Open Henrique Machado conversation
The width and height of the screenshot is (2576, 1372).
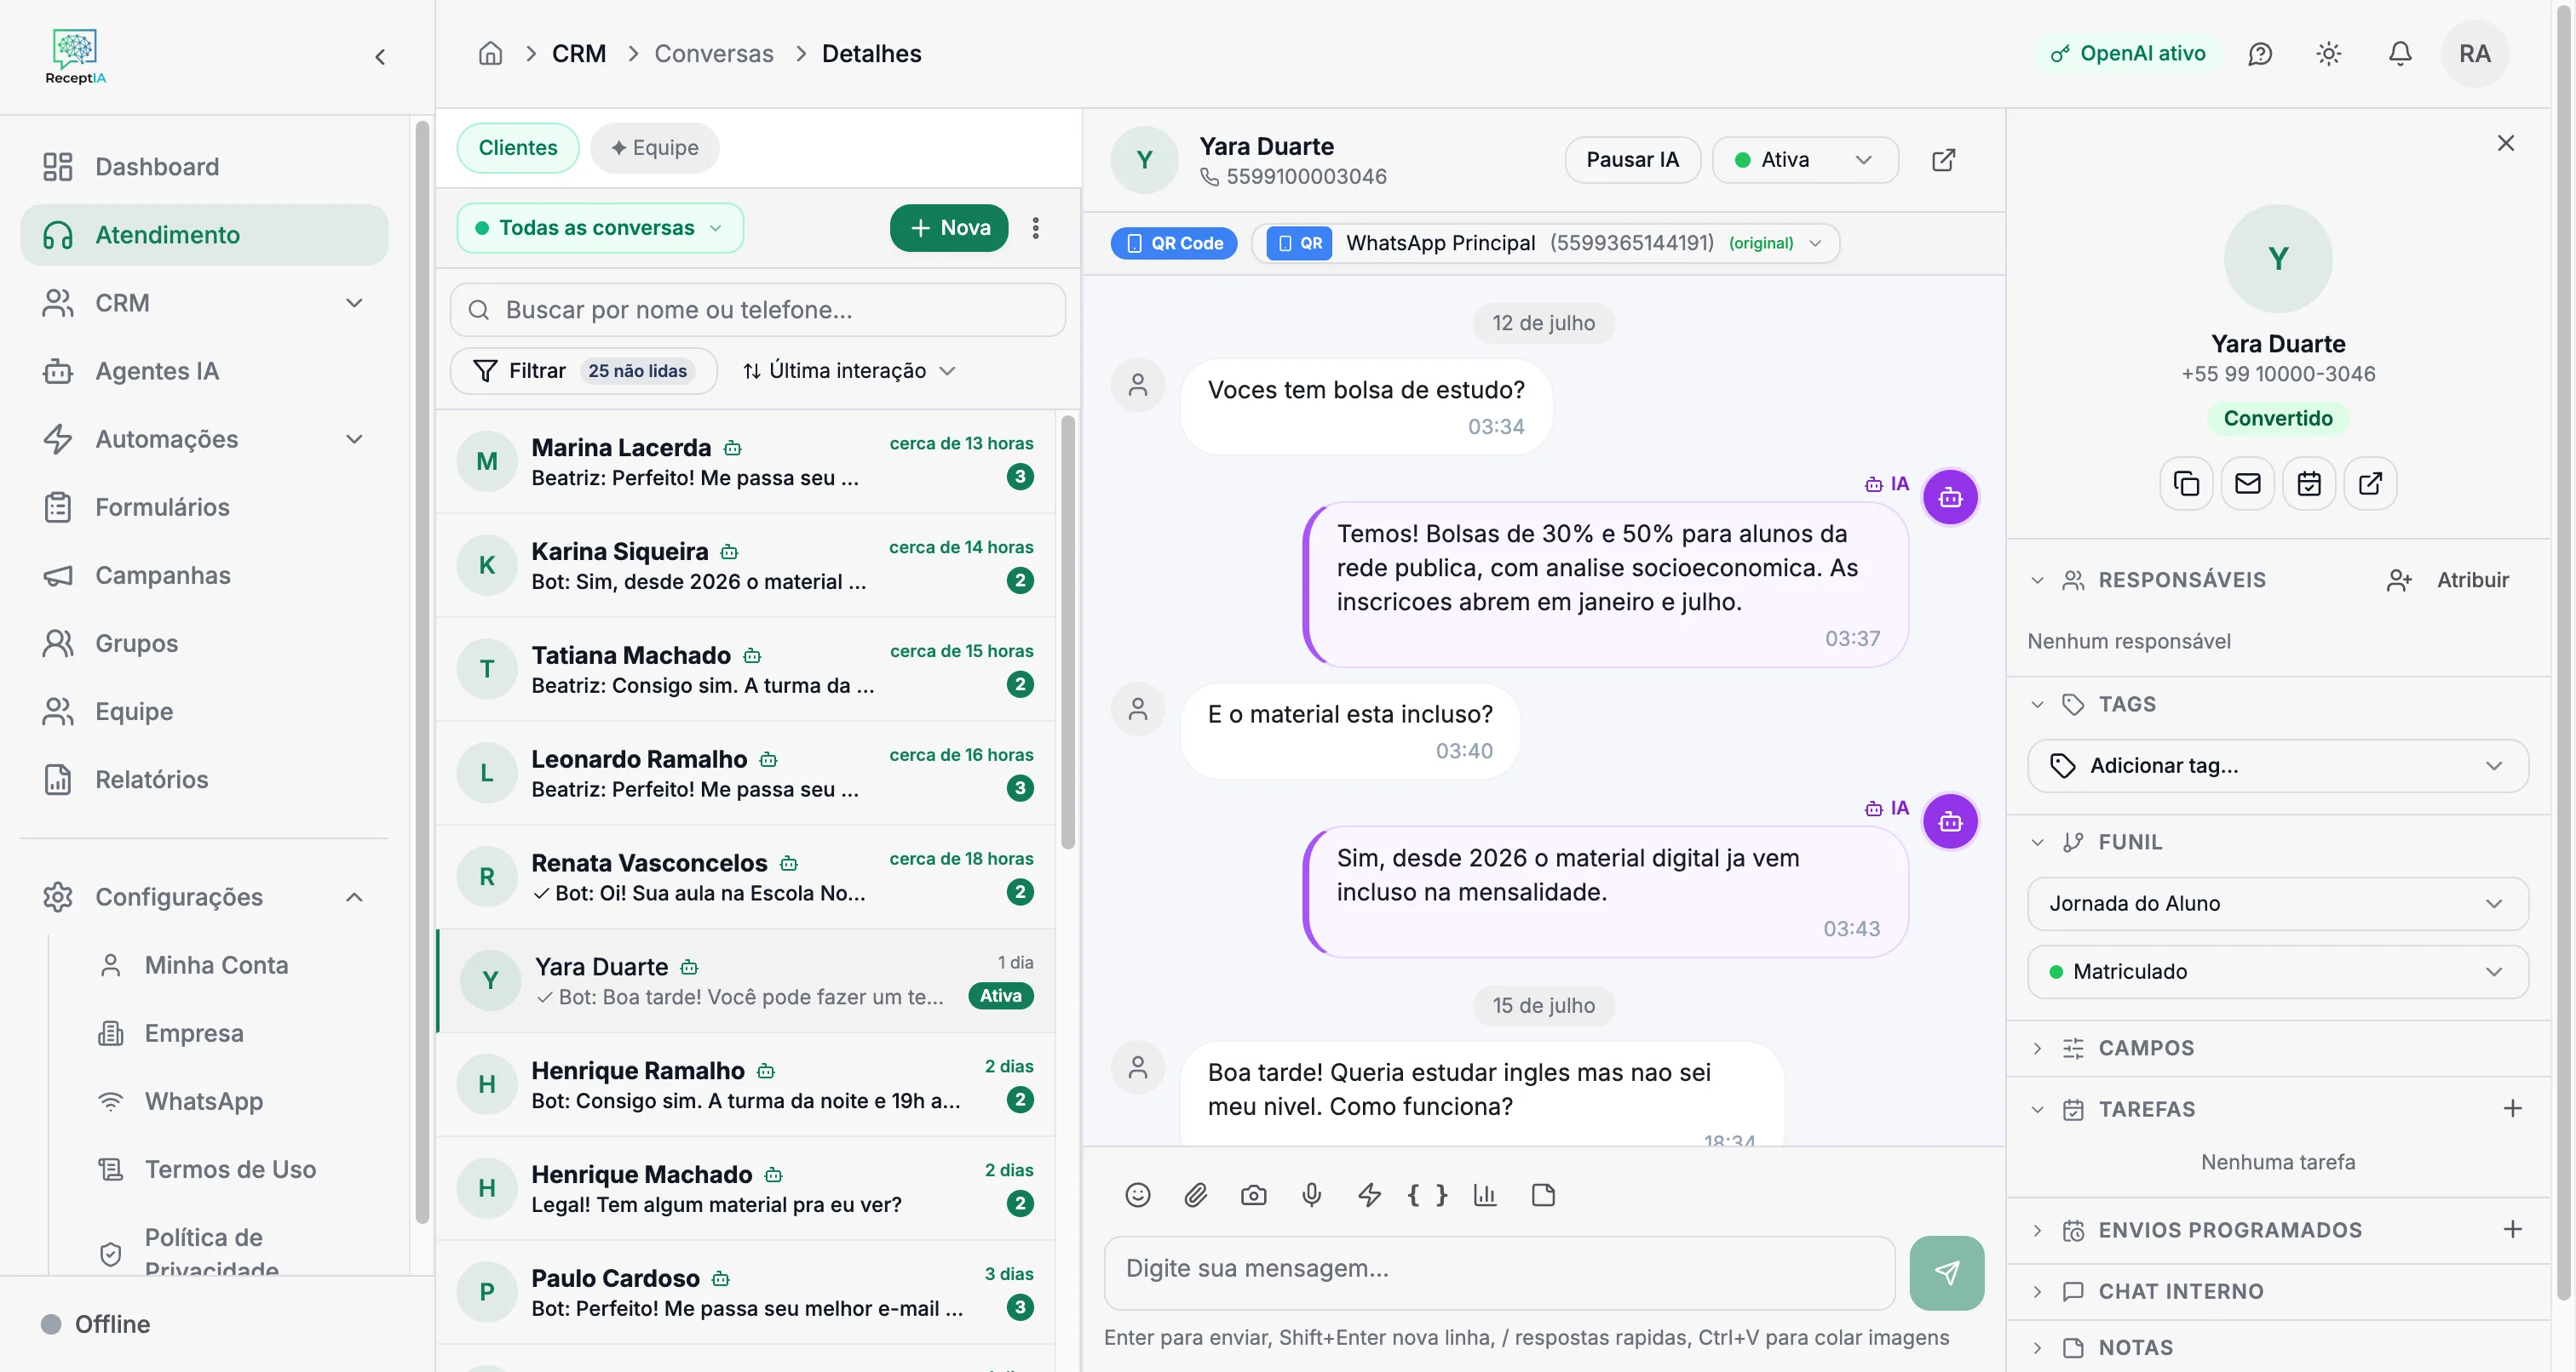746,1188
